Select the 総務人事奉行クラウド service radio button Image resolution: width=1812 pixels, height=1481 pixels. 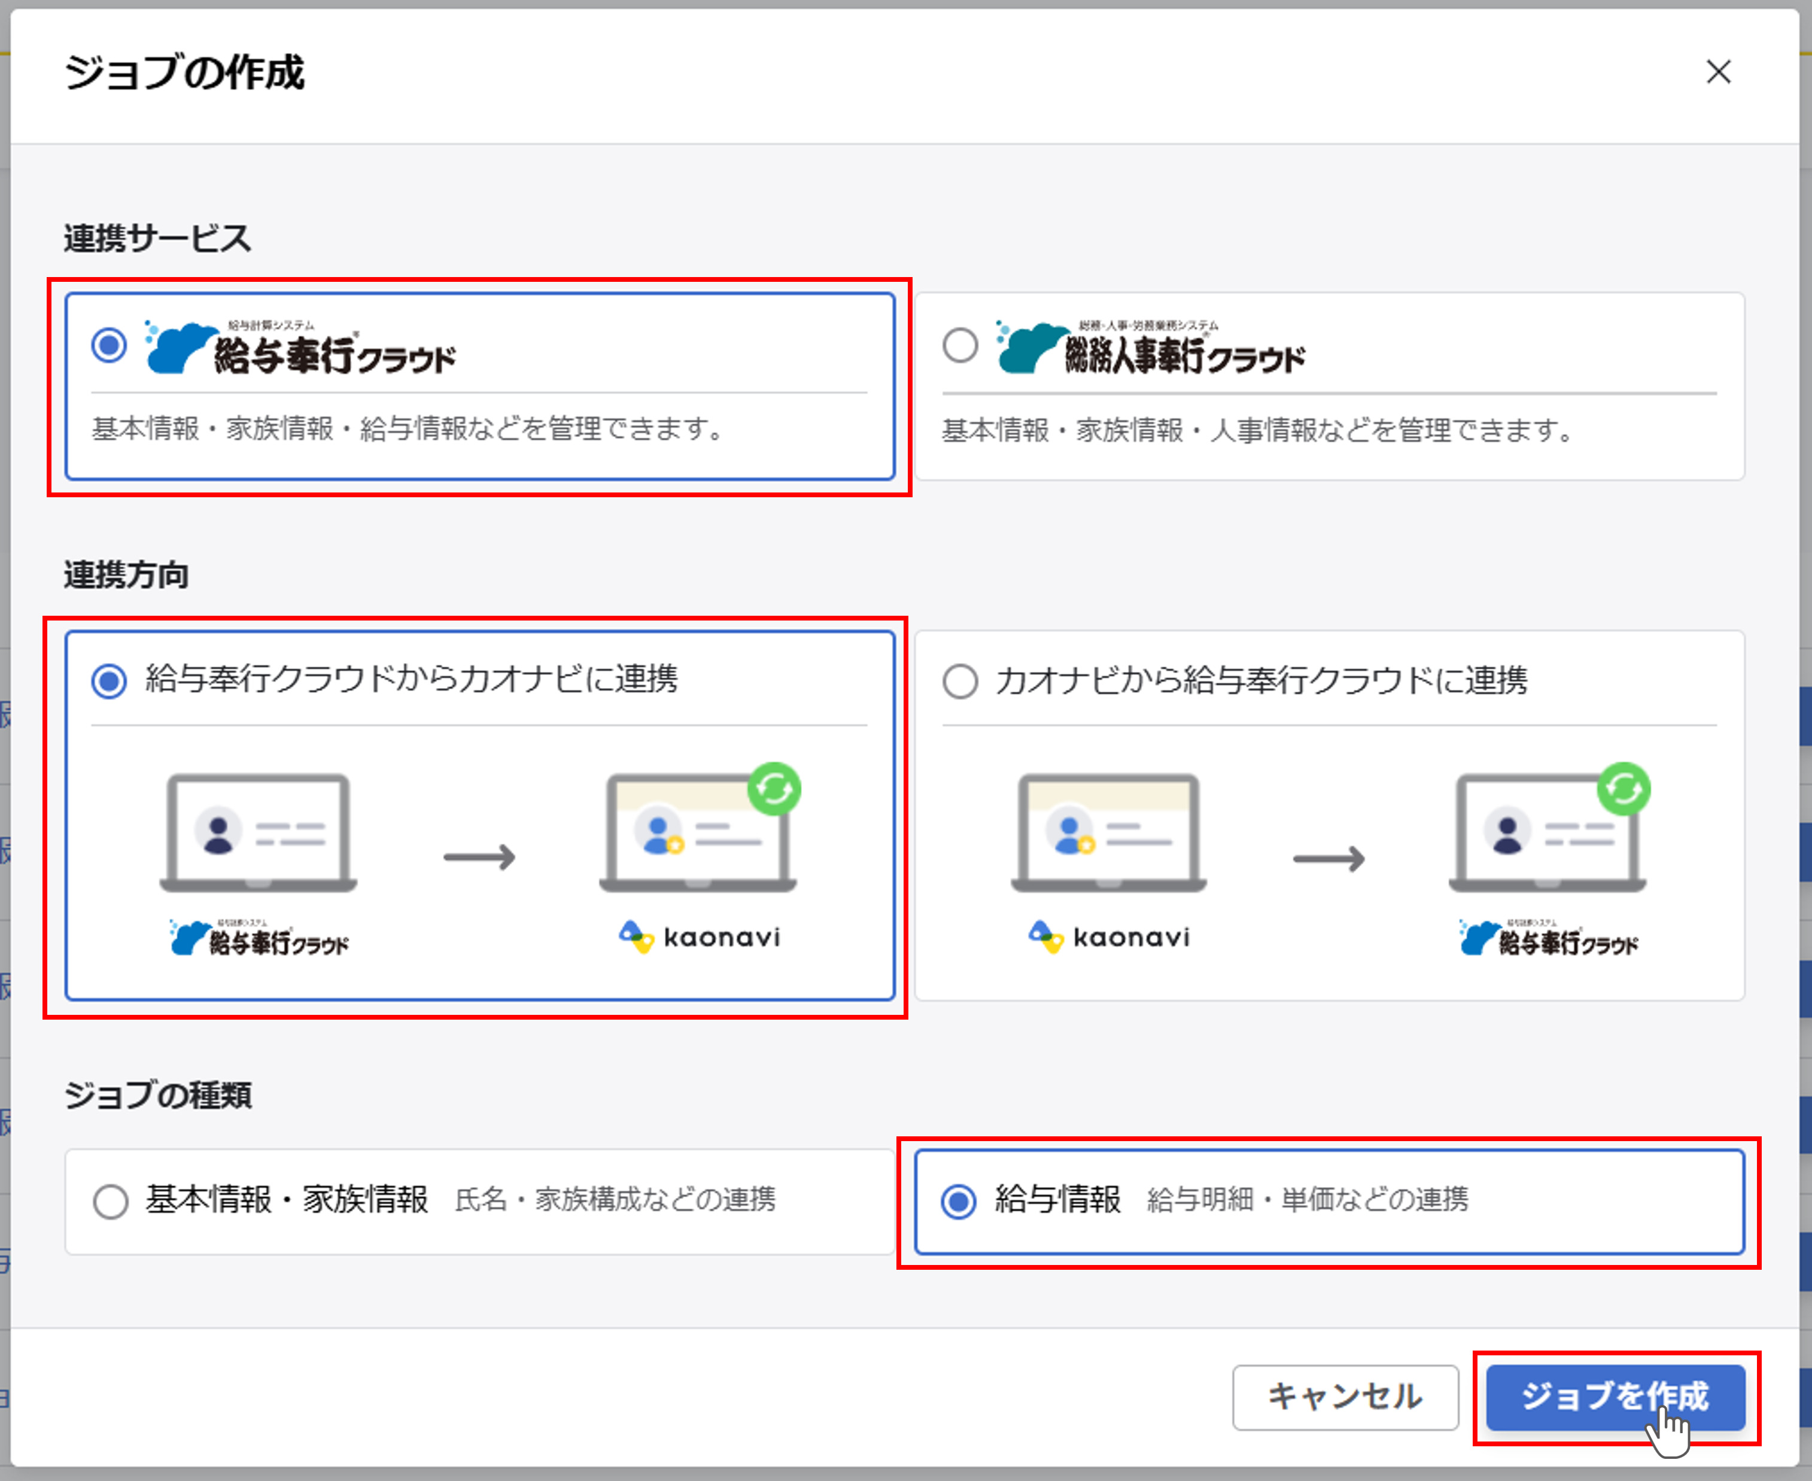click(960, 345)
